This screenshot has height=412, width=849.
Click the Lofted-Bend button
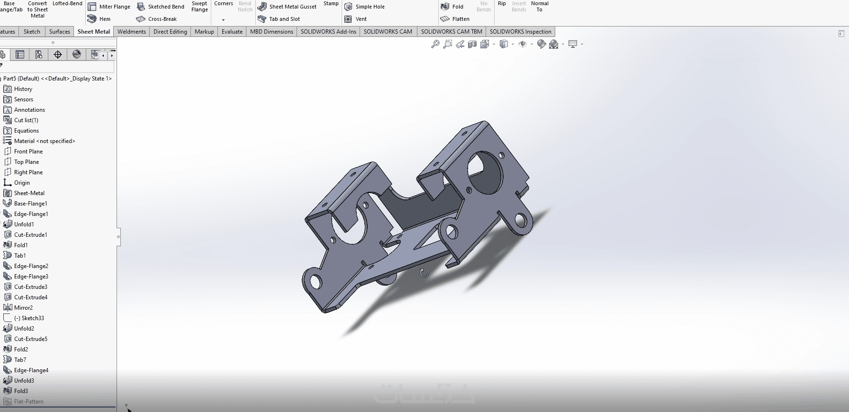pyautogui.click(x=67, y=4)
